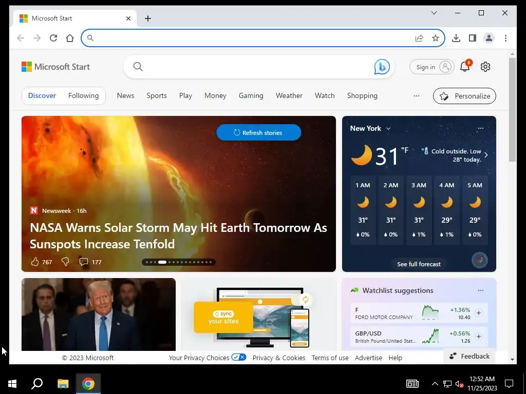526x394 pixels.
Task: Reload the page with the refresh icon
Action: click(x=53, y=38)
